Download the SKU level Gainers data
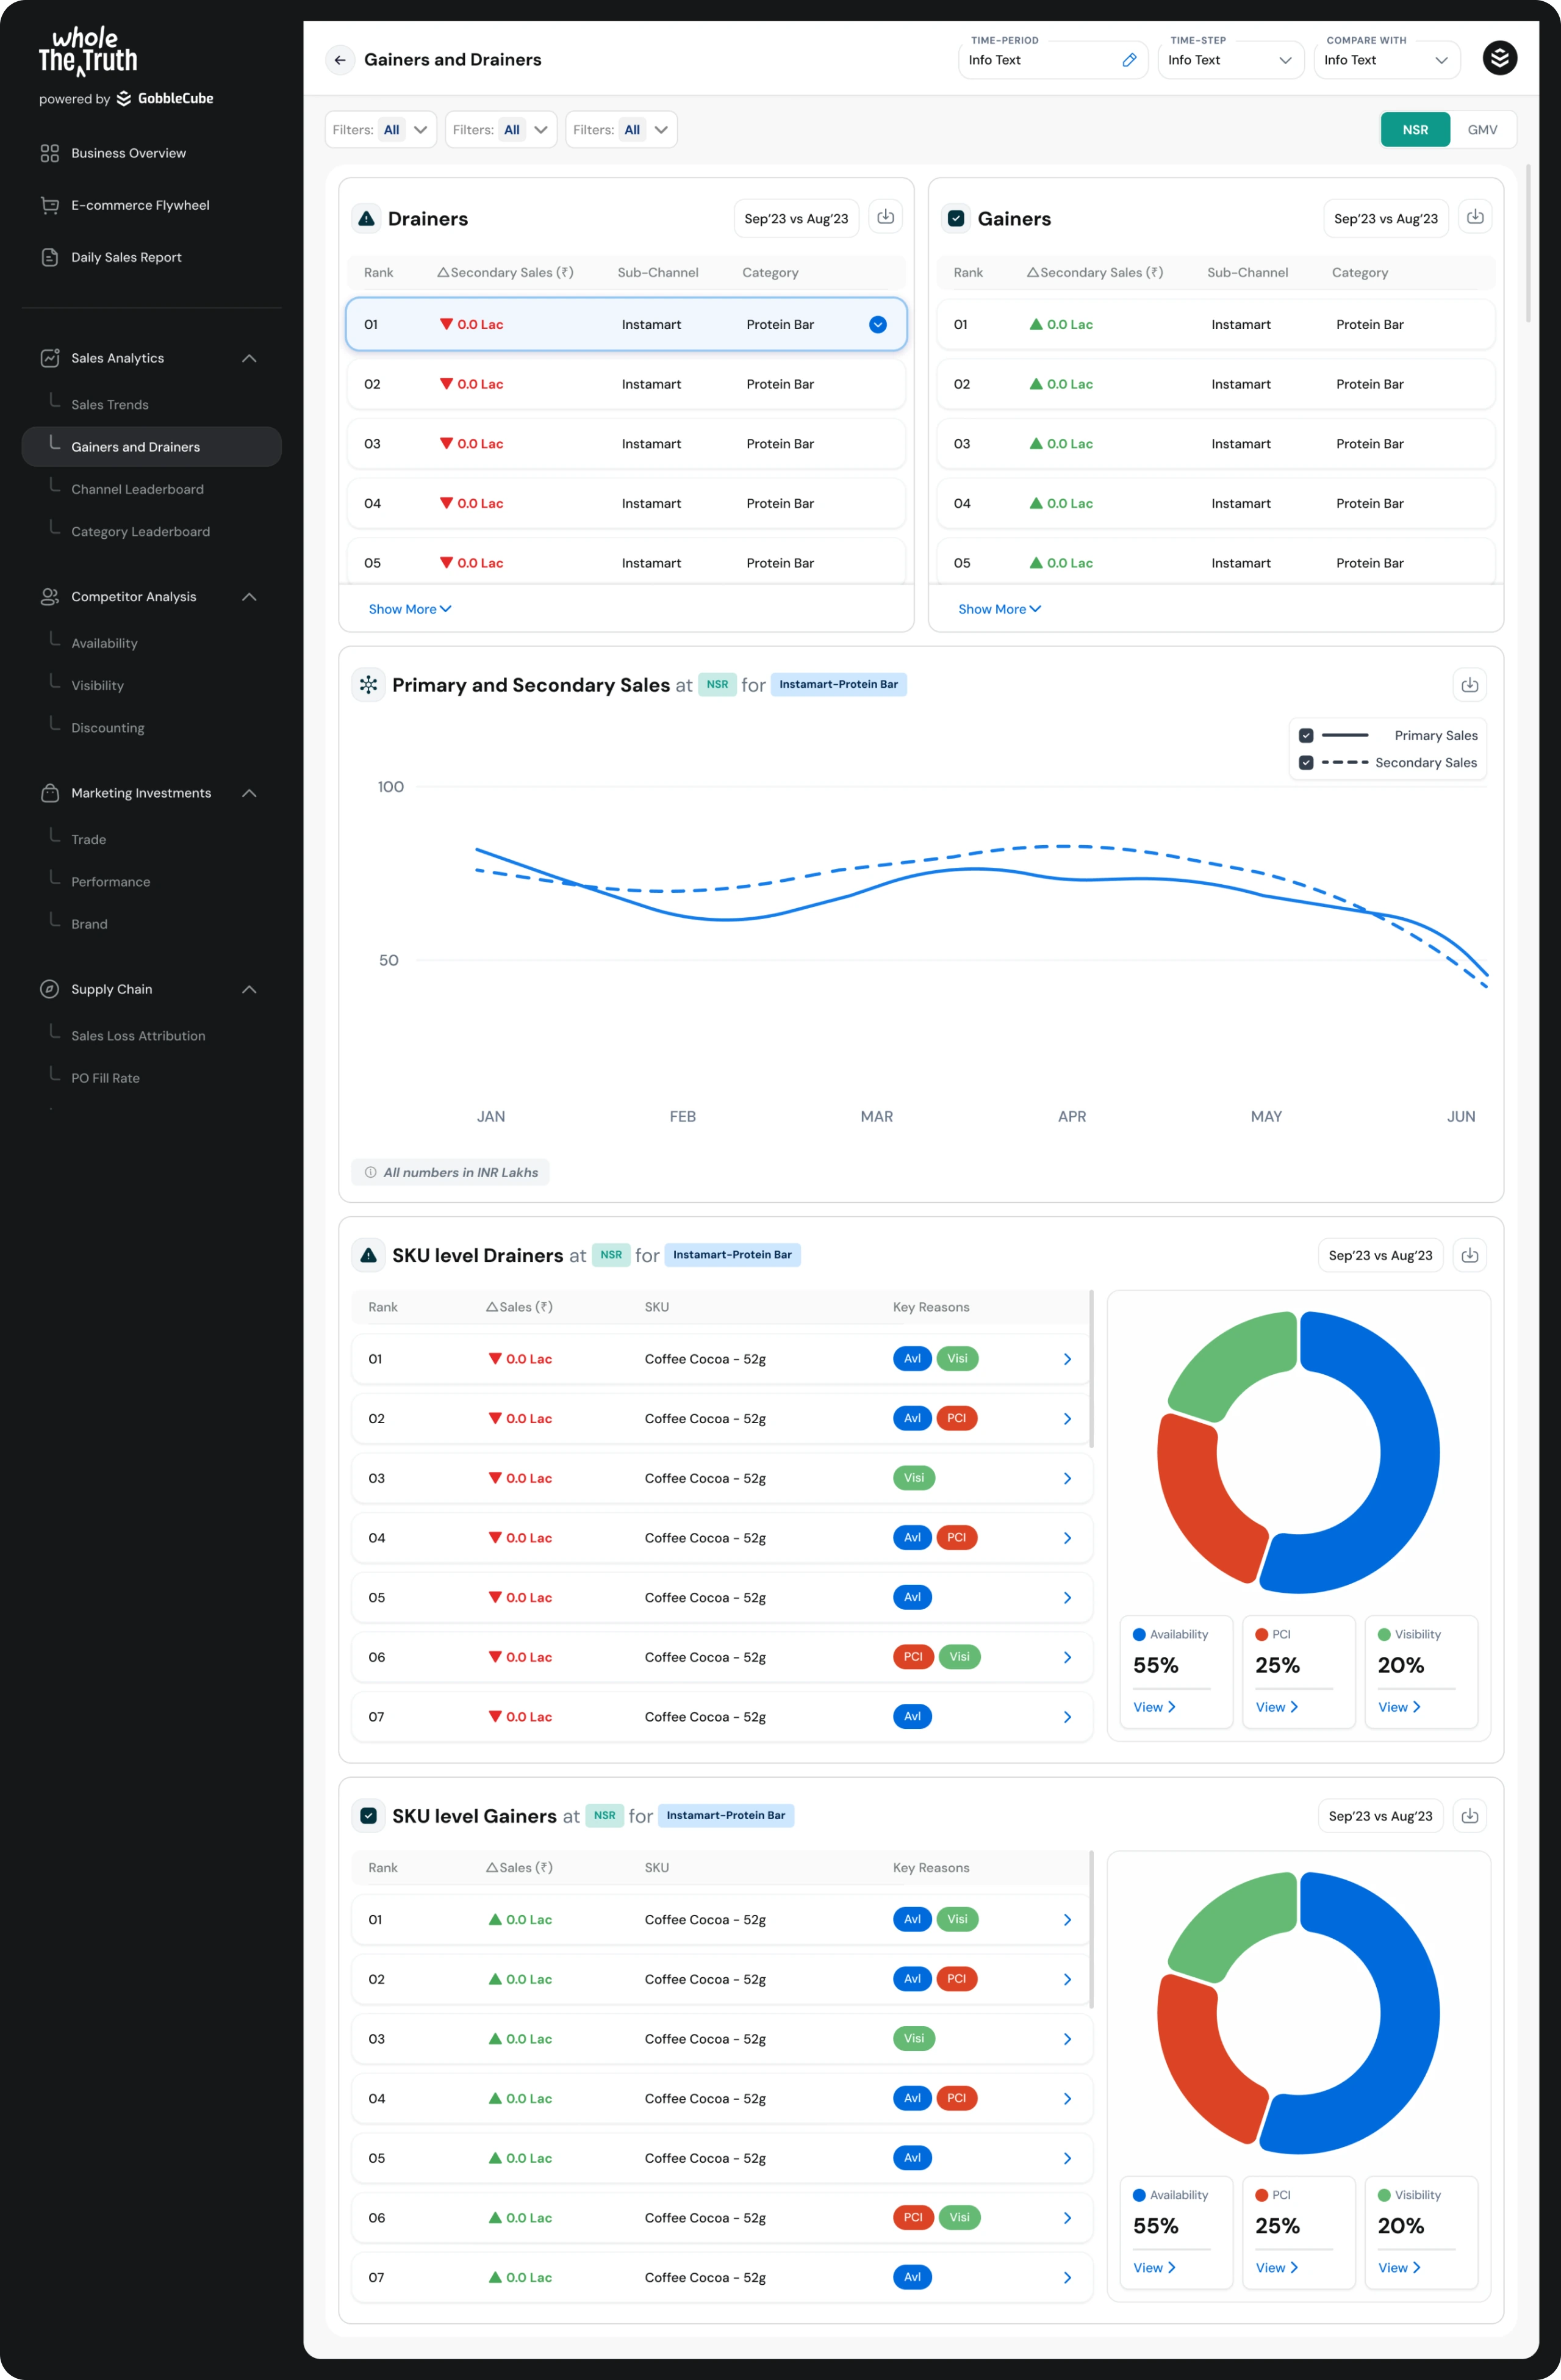1561x2380 pixels. [x=1469, y=1816]
